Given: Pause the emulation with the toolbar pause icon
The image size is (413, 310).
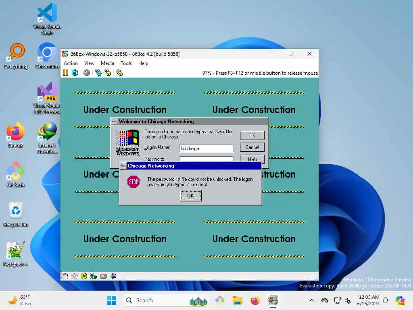Looking at the screenshot, I should [x=66, y=73].
